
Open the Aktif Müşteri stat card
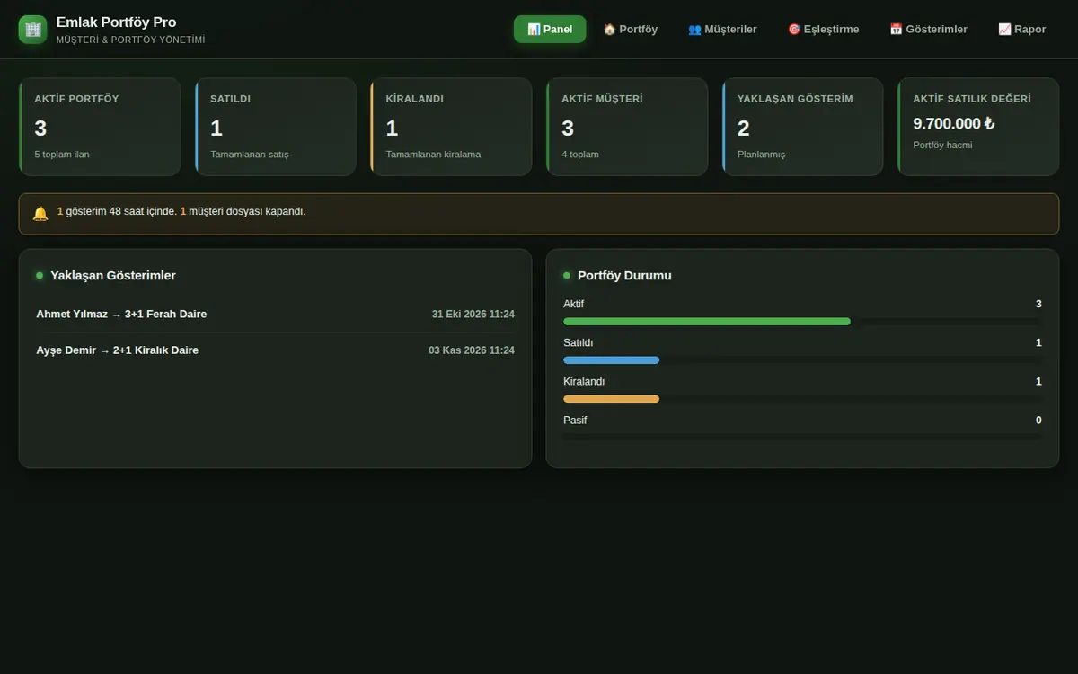pyautogui.click(x=627, y=127)
